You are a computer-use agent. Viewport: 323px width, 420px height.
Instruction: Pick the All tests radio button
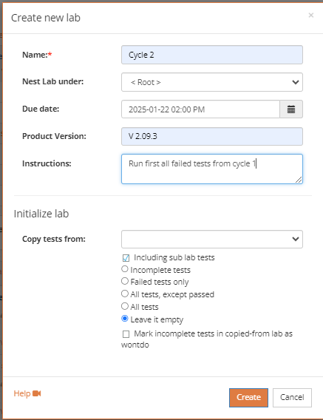pyautogui.click(x=125, y=306)
